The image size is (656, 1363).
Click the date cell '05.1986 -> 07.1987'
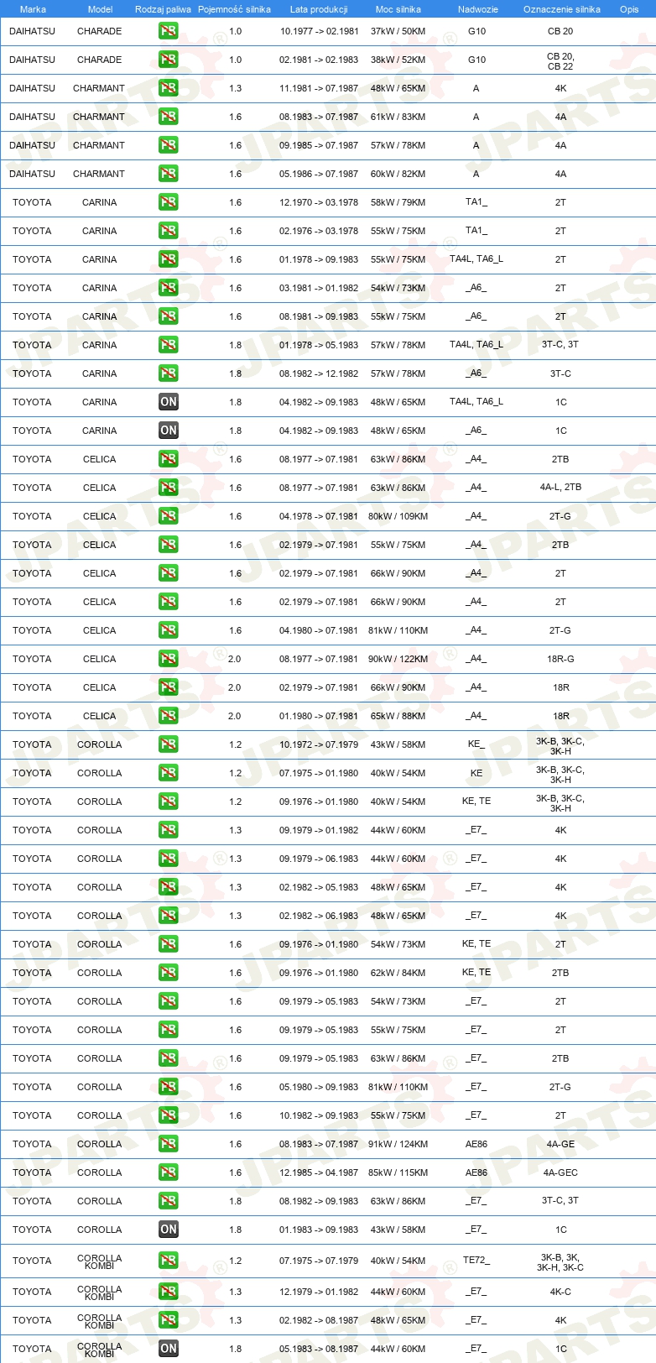319,174
